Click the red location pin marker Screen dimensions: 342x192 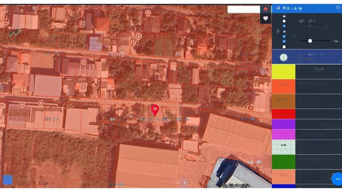[x=155, y=110]
